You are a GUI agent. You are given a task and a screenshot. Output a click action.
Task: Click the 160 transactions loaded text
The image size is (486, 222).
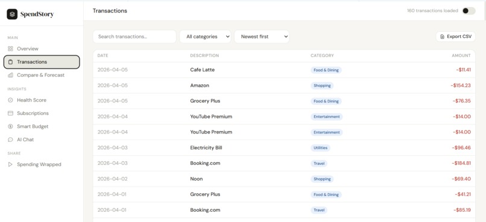click(x=432, y=11)
